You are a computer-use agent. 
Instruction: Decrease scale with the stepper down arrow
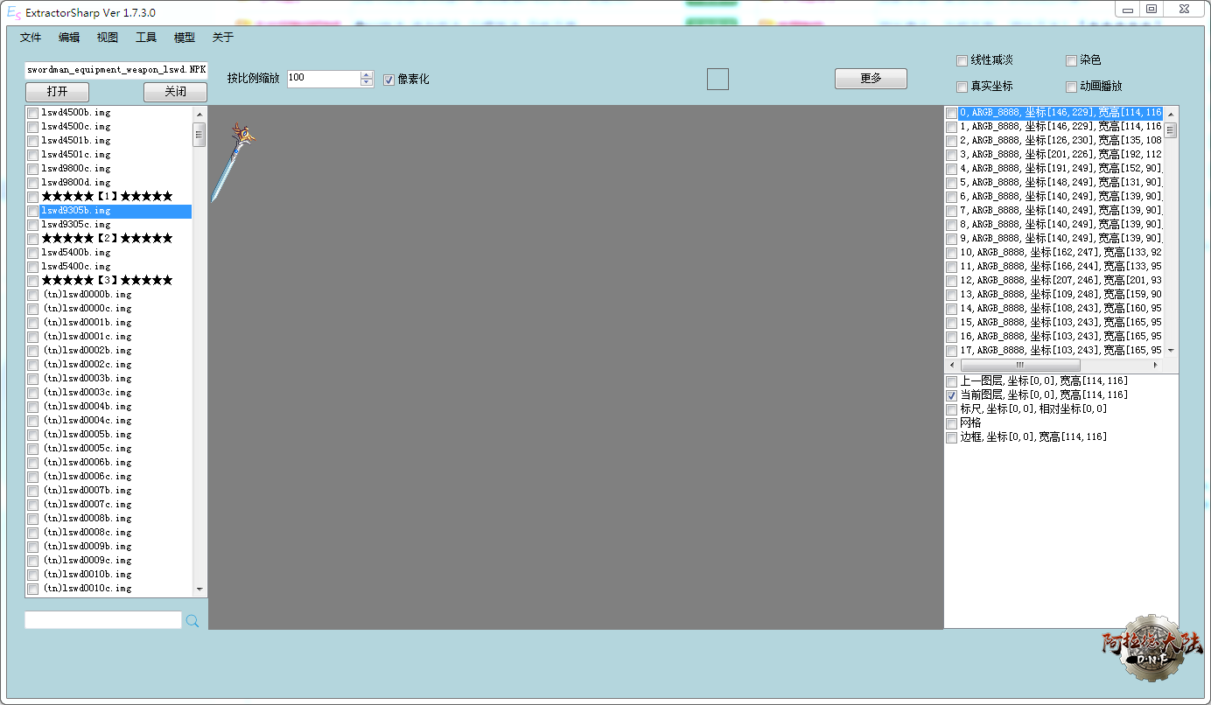coord(367,83)
